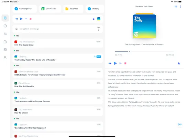This screenshot has height=138, width=184.
Task: Click the Ferris Jabr author link
Action: click(x=133, y=102)
